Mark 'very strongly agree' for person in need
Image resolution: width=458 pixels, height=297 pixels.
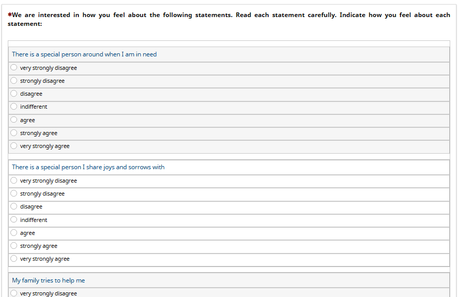(x=14, y=146)
